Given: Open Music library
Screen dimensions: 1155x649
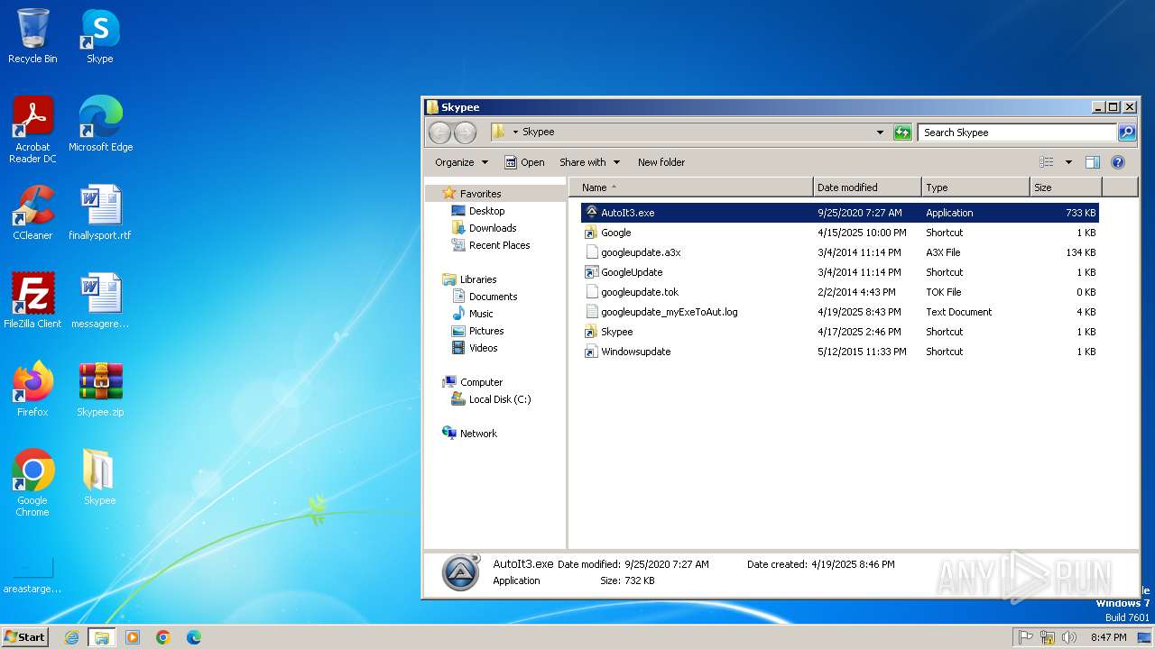Looking at the screenshot, I should pyautogui.click(x=481, y=314).
